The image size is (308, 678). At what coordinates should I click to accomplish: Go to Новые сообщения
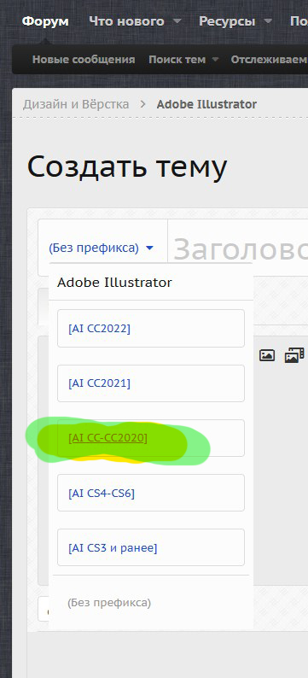click(84, 59)
